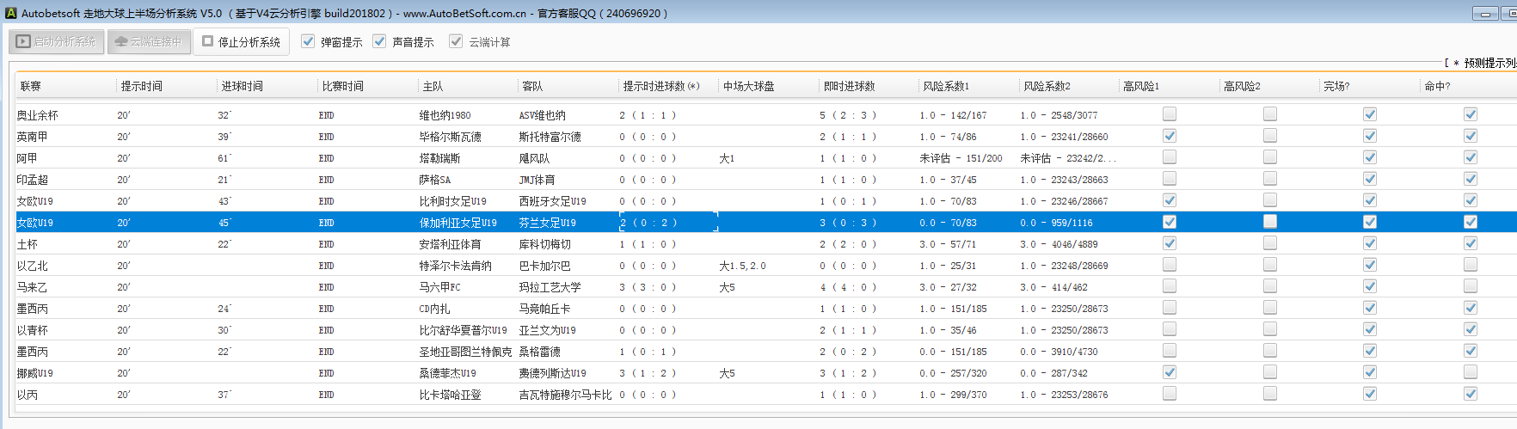
Task: Uncheck 高风险1 for the 英南甲 row
Action: pyautogui.click(x=1170, y=136)
